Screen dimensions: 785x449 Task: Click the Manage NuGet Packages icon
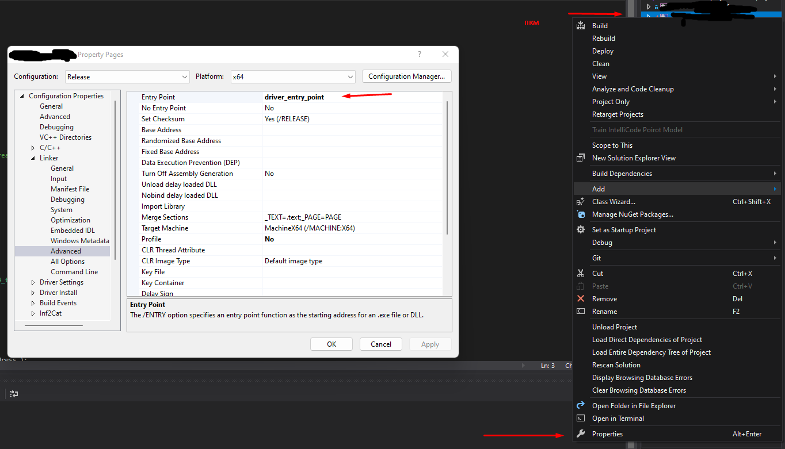click(581, 214)
